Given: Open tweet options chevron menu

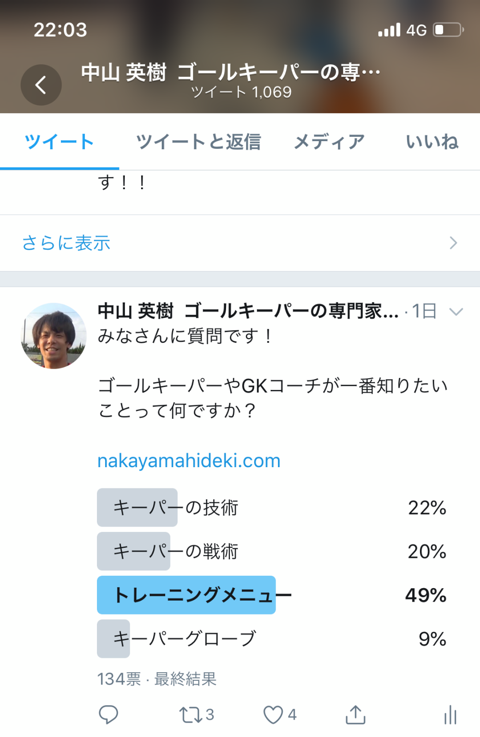Looking at the screenshot, I should click(456, 312).
